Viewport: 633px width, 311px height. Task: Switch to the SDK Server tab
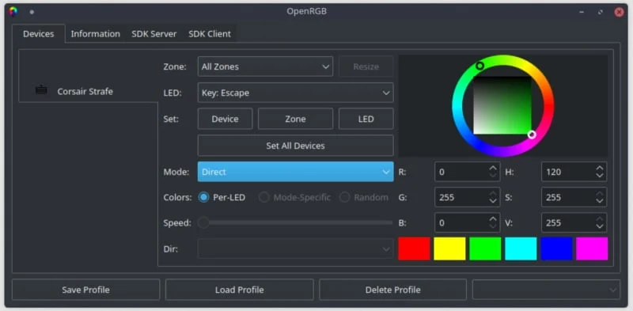click(154, 34)
